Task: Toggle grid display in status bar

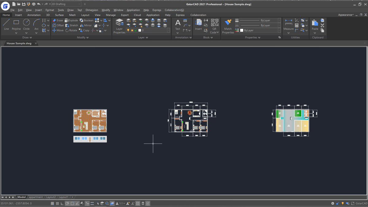Action: [57, 203]
